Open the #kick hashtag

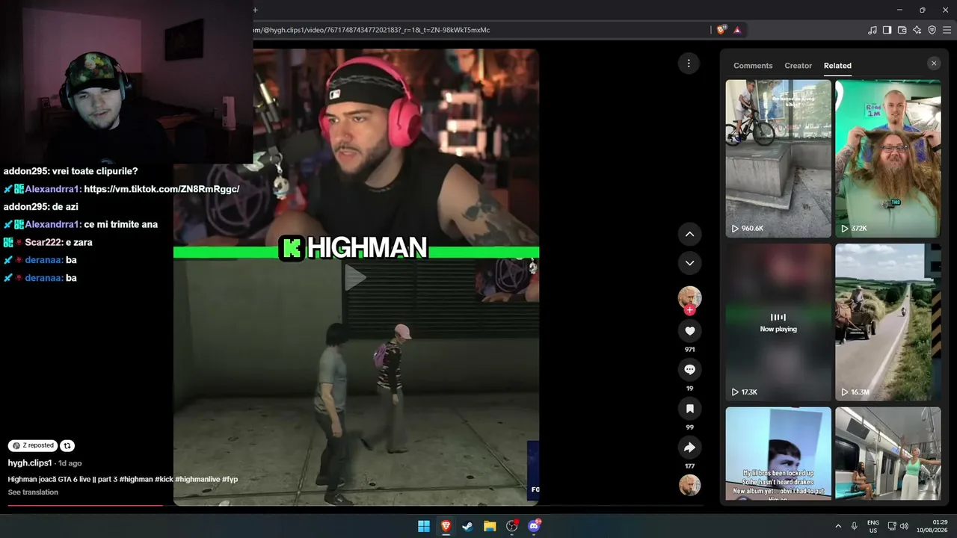click(x=164, y=480)
